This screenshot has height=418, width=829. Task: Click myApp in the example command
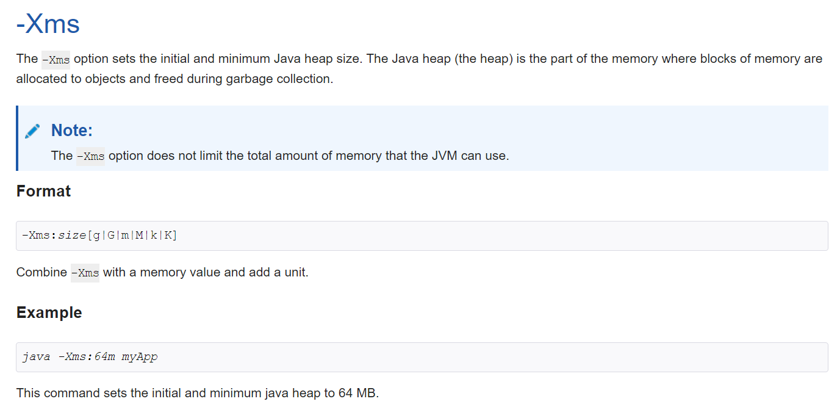point(139,357)
